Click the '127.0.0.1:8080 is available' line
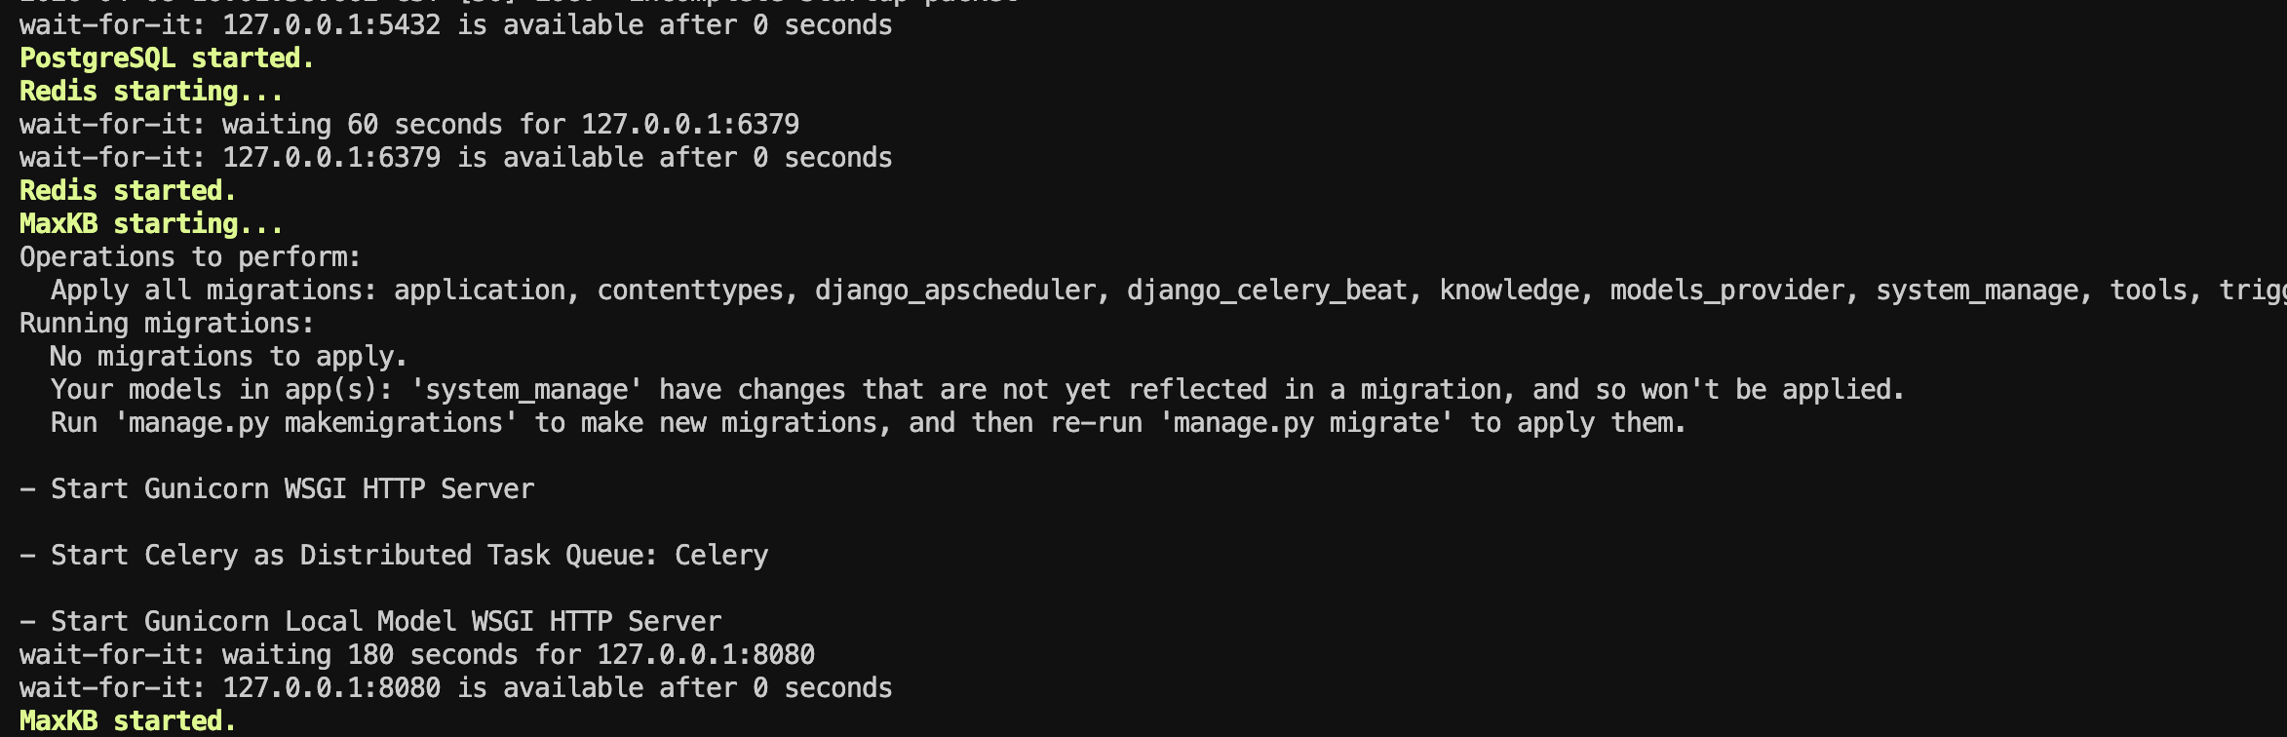The width and height of the screenshot is (2287, 737). tap(456, 688)
